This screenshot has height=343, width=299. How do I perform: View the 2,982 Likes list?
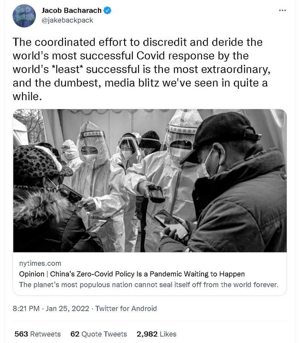pyautogui.click(x=156, y=334)
